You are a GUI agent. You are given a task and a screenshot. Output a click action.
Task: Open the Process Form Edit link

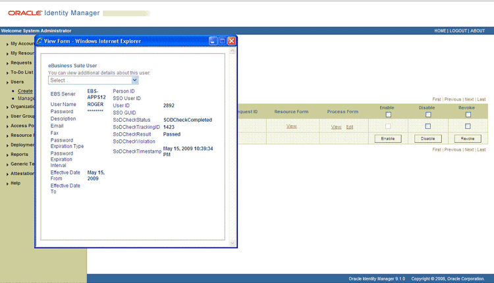[350, 127]
